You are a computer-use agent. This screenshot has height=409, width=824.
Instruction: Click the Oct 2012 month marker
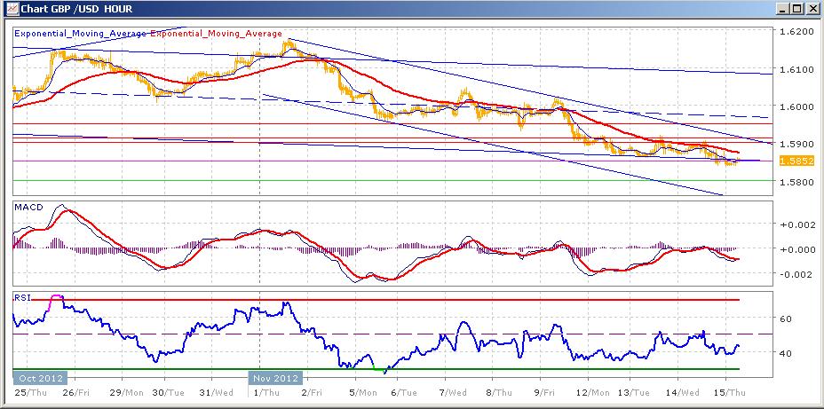coord(41,379)
